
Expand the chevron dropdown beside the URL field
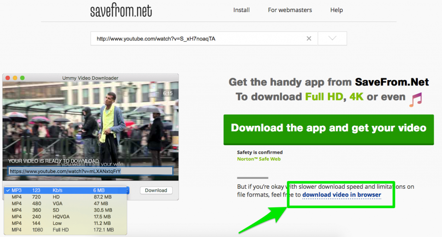point(332,38)
